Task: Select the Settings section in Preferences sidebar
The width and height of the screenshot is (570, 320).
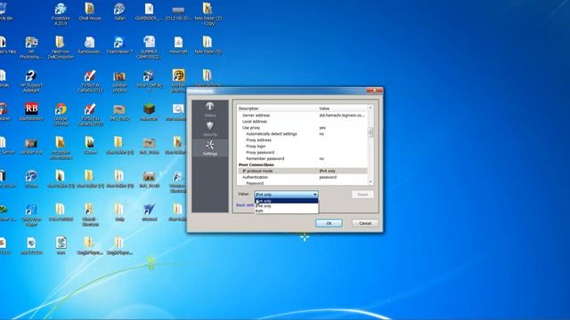Action: 210,148
